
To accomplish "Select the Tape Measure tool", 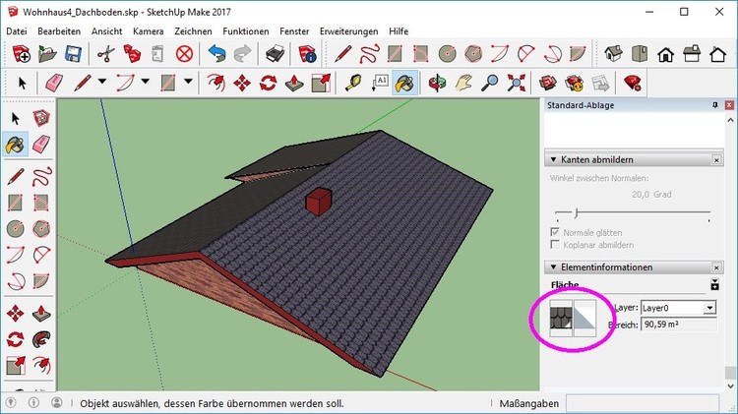I will coord(353,83).
